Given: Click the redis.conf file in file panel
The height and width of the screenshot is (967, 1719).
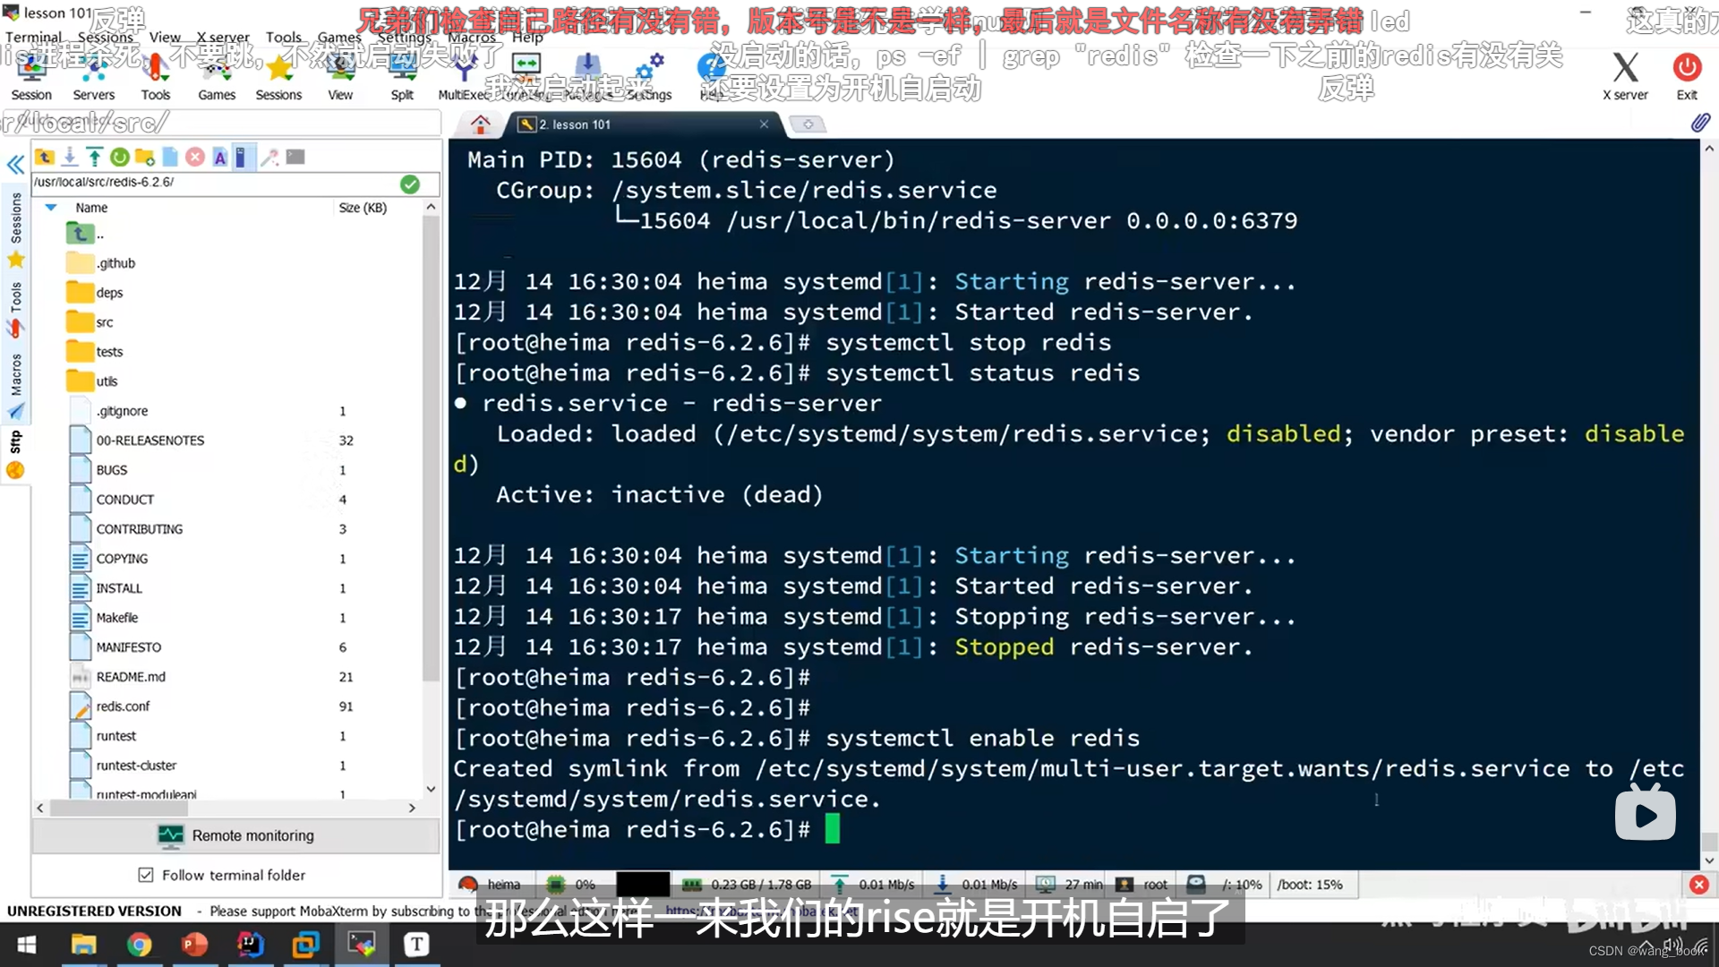Looking at the screenshot, I should pos(123,706).
